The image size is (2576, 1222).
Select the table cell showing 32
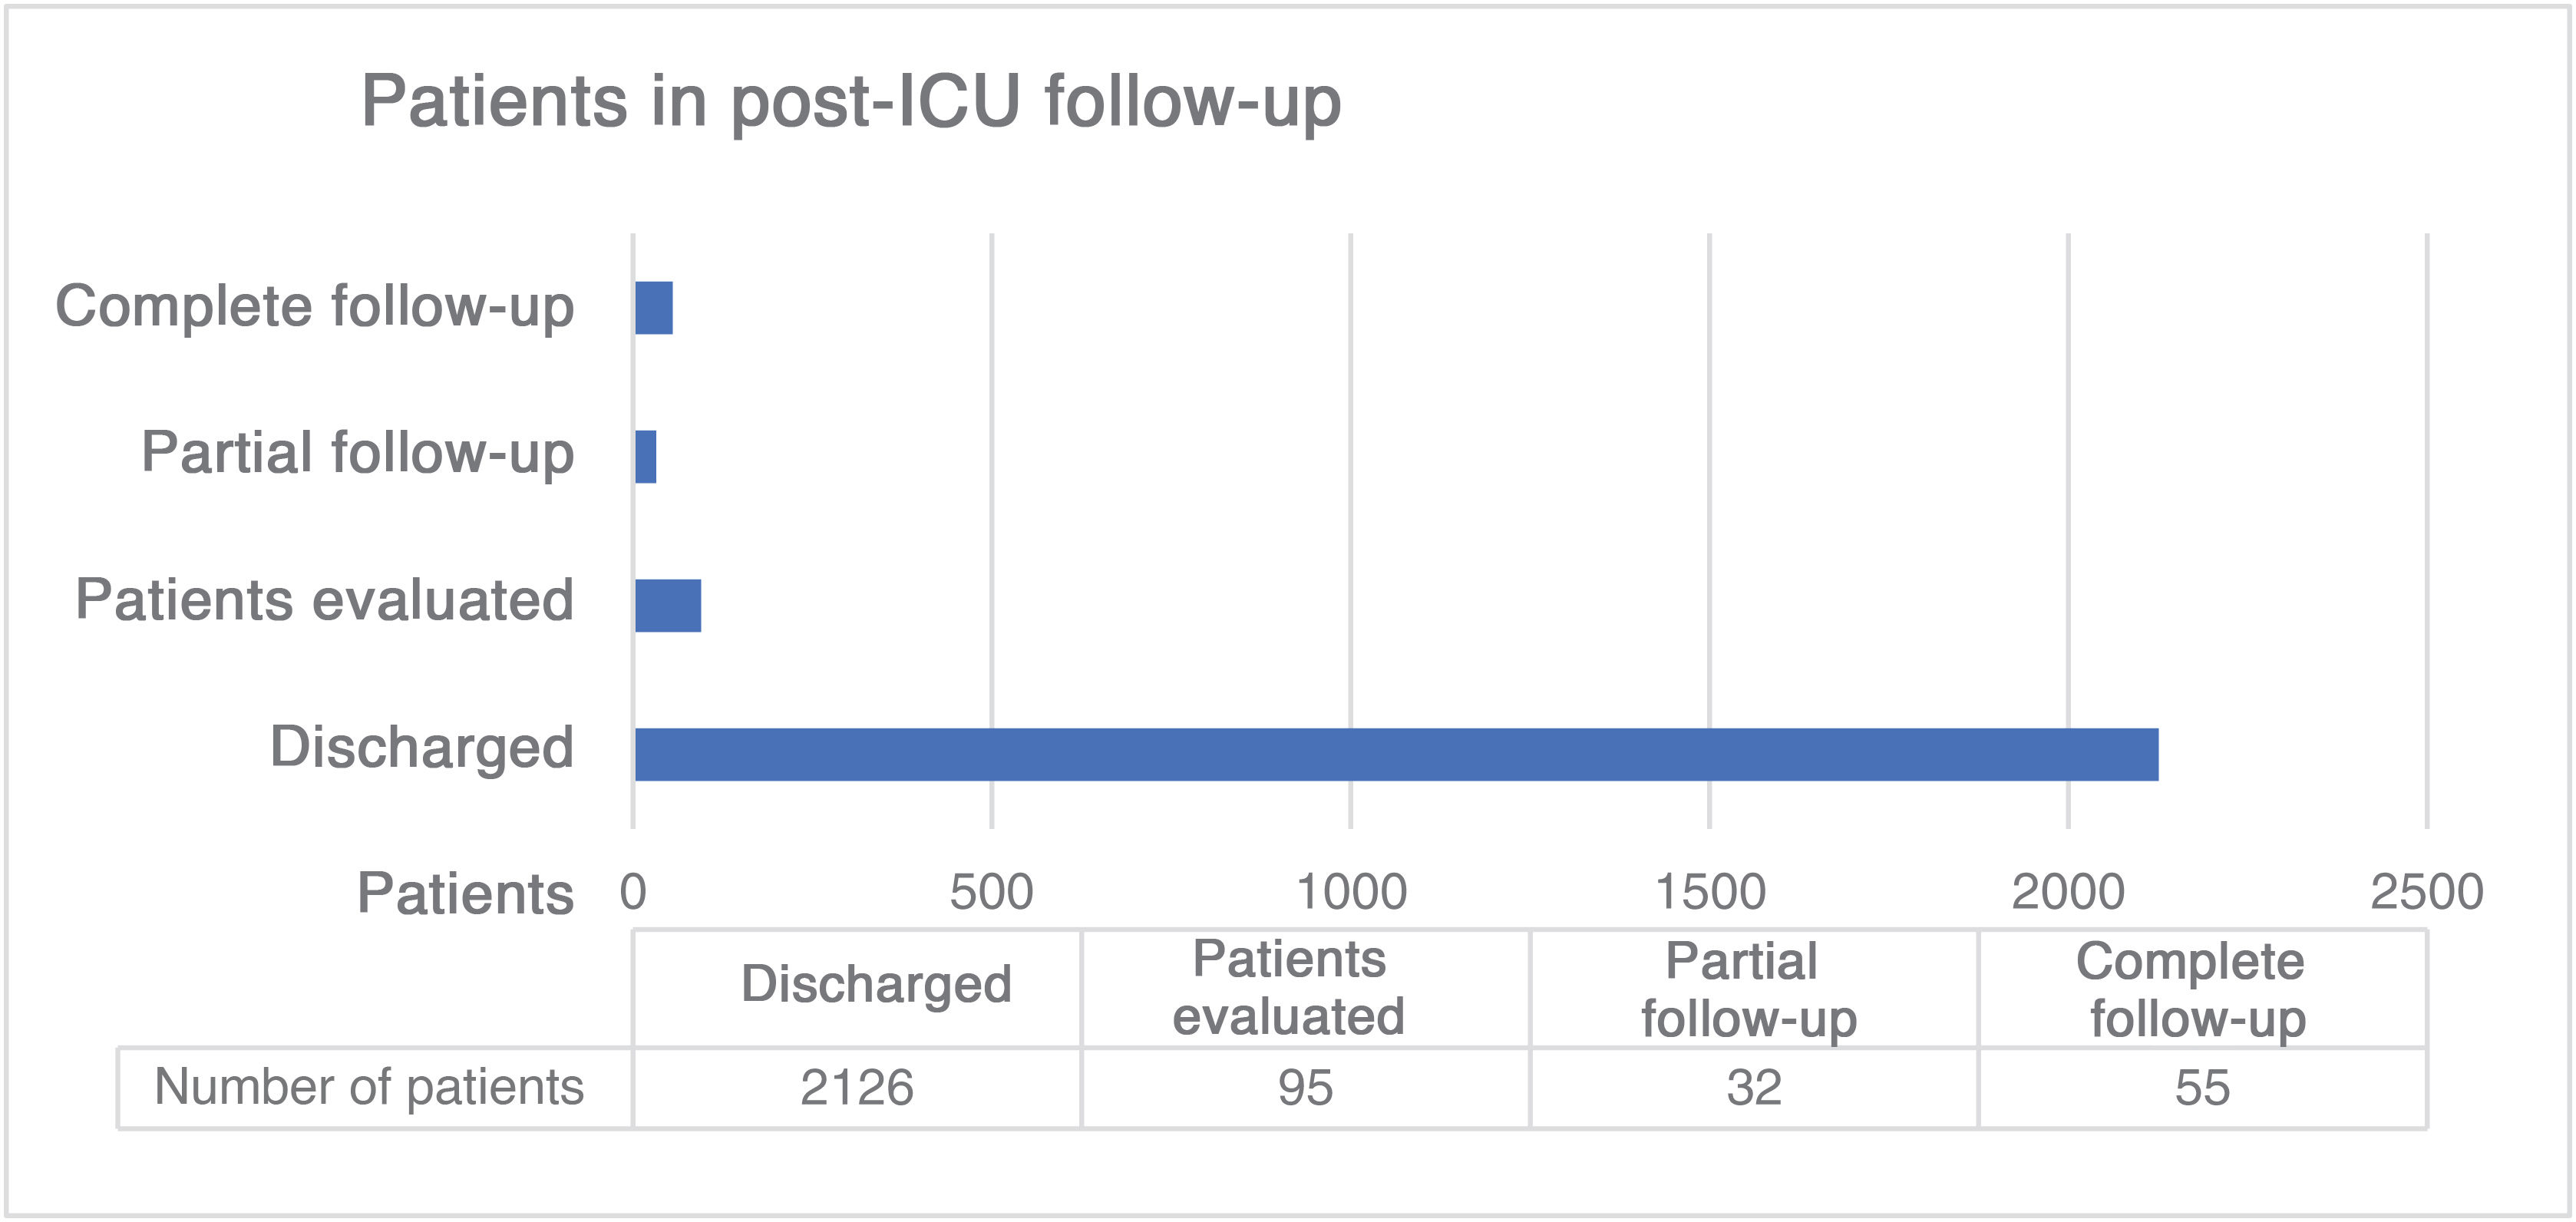(1754, 1088)
